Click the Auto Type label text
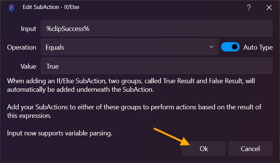 coord(258,47)
